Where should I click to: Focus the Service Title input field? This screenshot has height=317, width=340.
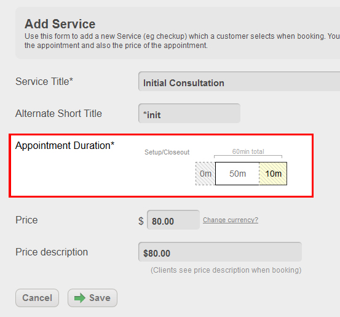click(x=239, y=81)
